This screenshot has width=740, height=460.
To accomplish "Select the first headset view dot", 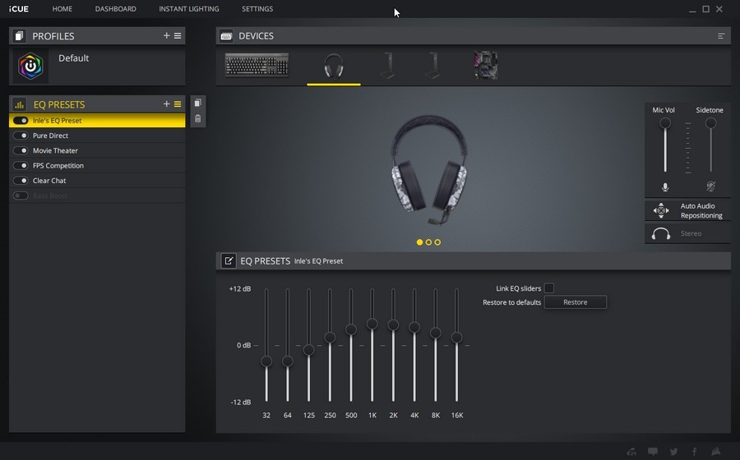I will 419,242.
